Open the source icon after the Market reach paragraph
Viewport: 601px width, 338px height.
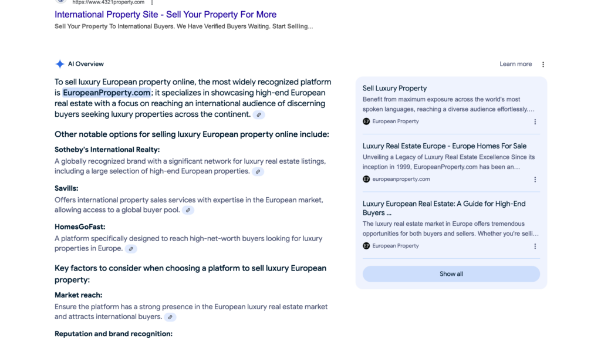tap(170, 317)
